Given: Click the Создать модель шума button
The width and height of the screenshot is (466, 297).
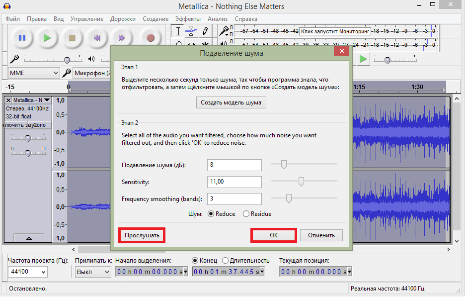Looking at the screenshot, I should pyautogui.click(x=231, y=103).
